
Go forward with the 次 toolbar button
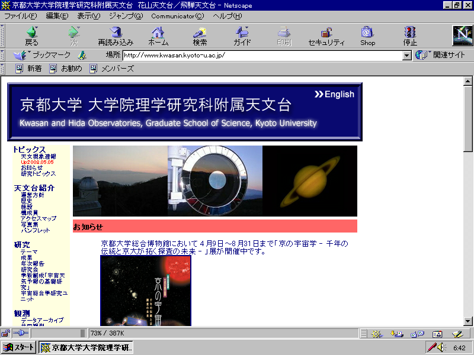73,36
